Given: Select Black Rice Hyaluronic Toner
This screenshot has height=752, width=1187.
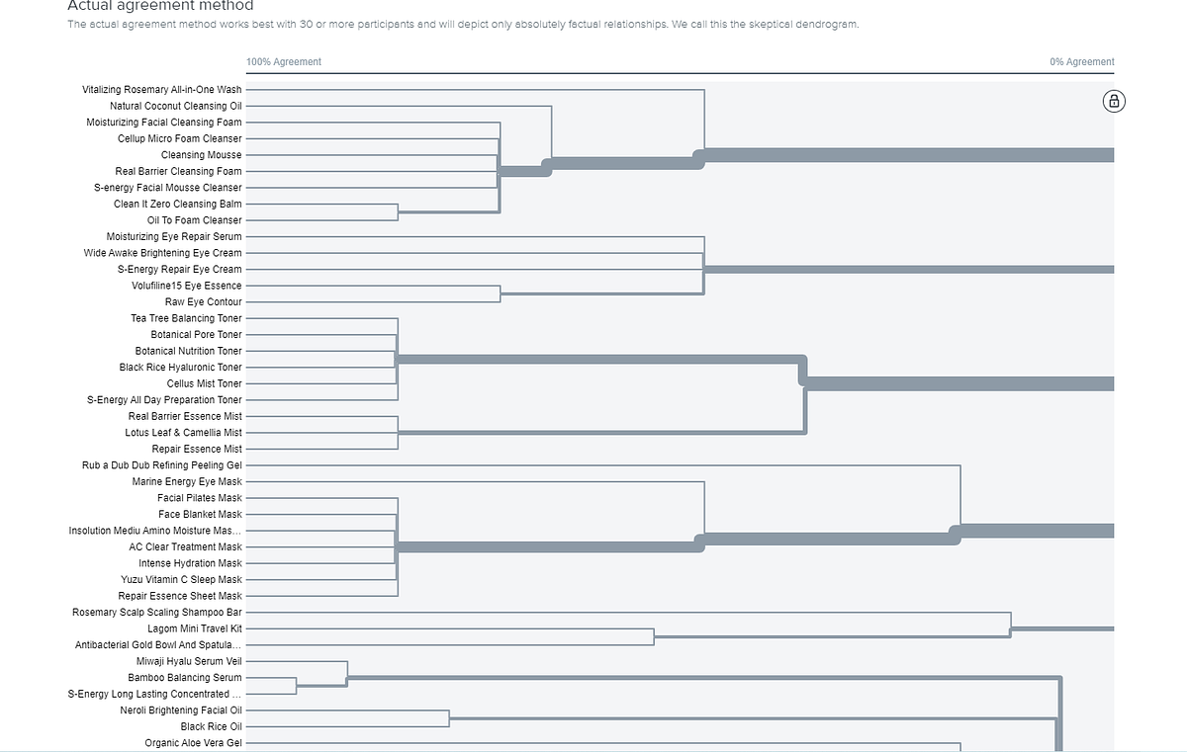Looking at the screenshot, I should click(x=180, y=367).
